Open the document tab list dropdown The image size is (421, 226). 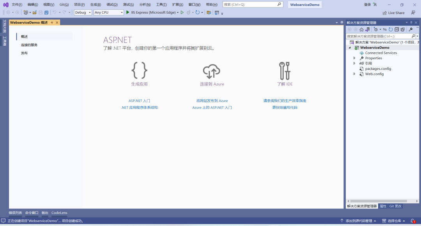(x=337, y=23)
